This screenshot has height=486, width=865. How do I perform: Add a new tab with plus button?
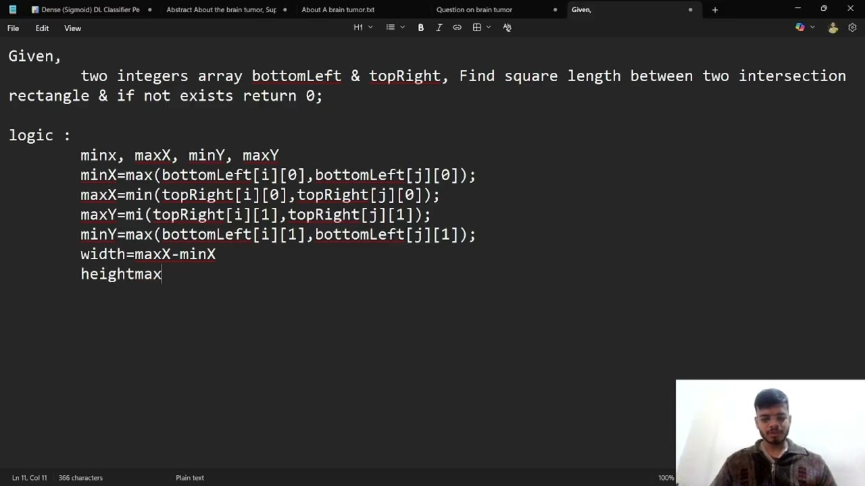[715, 9]
